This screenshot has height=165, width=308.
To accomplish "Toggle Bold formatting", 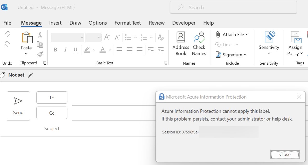I will click(x=55, y=50).
